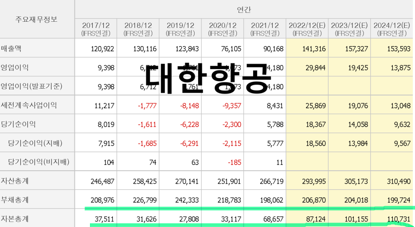The width and height of the screenshot is (415, 227).
Task: Select the 37,511 total equity value
Action: click(104, 219)
